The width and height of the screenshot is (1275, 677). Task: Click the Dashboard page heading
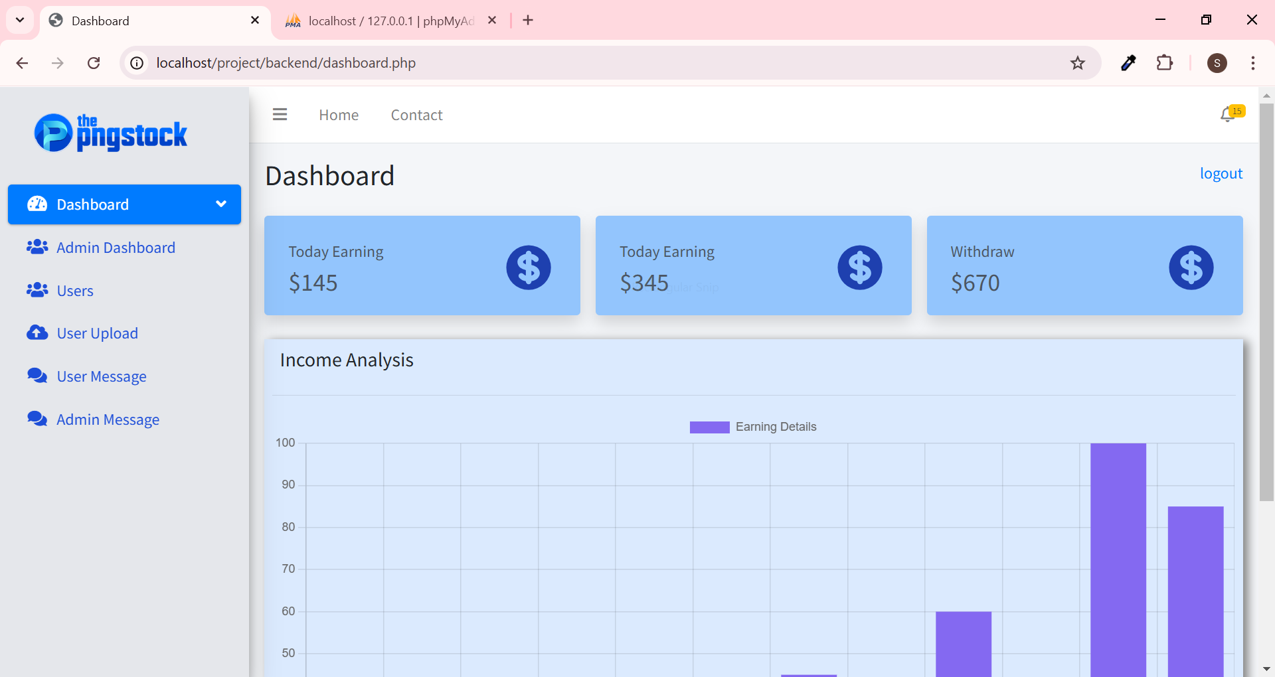point(330,176)
